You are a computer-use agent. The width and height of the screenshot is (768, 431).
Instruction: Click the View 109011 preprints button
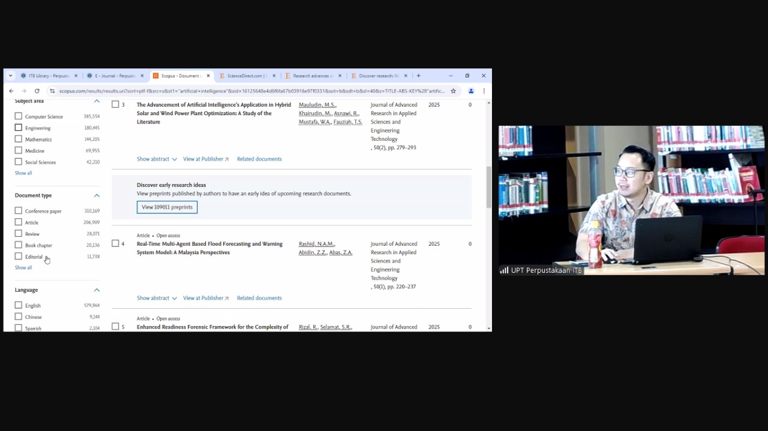(x=167, y=207)
